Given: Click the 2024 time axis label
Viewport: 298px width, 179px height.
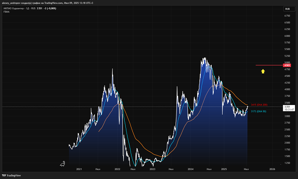Looking at the screenshot, I should point(191,169).
